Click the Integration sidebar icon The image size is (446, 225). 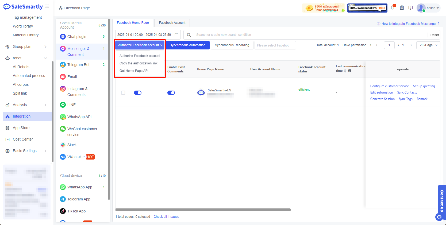pos(7,117)
